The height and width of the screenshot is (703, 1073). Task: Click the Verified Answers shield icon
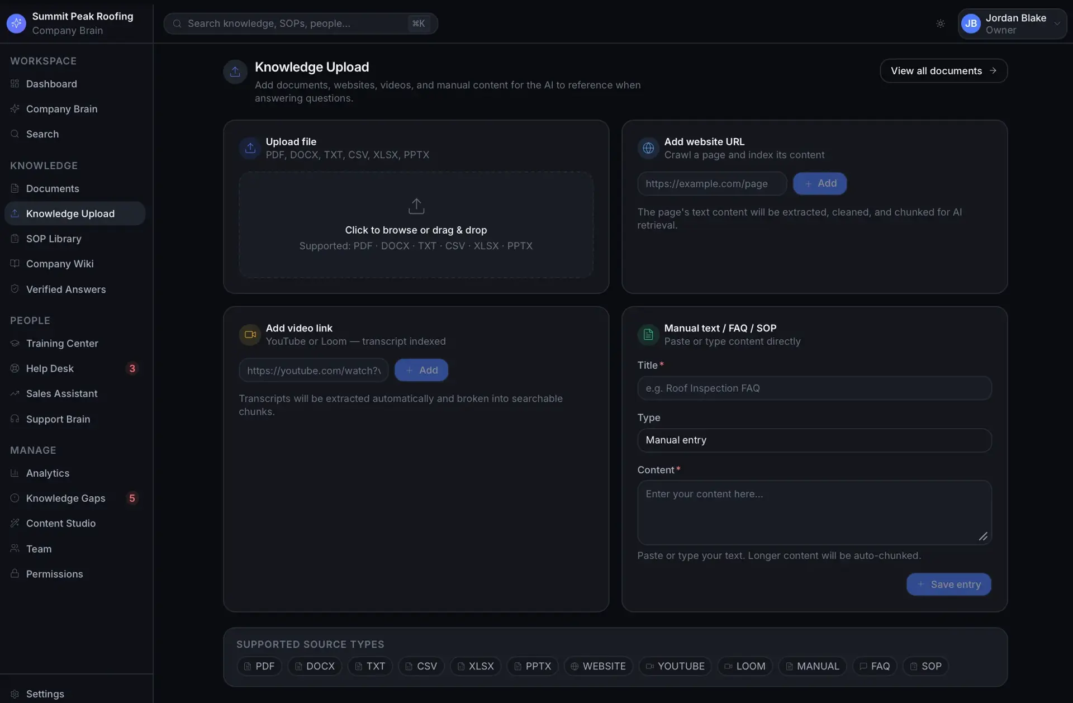(x=15, y=289)
